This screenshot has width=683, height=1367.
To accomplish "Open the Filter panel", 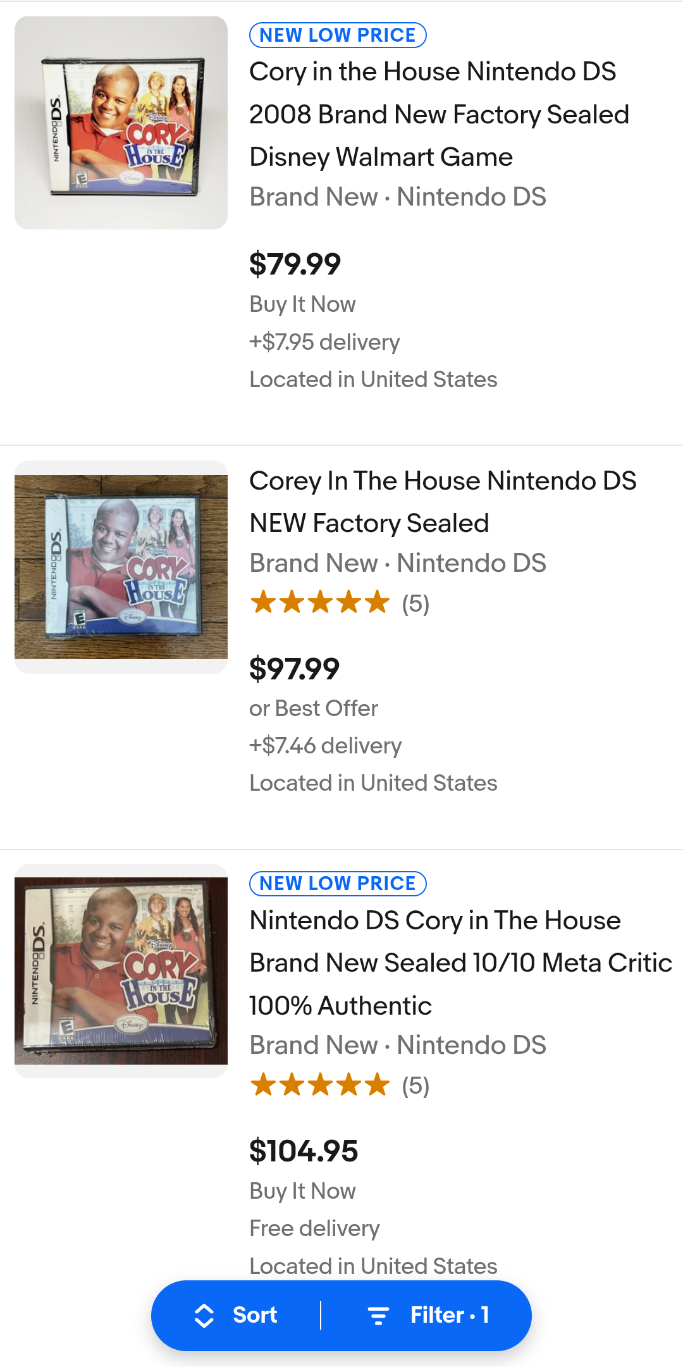I will coord(449,1315).
